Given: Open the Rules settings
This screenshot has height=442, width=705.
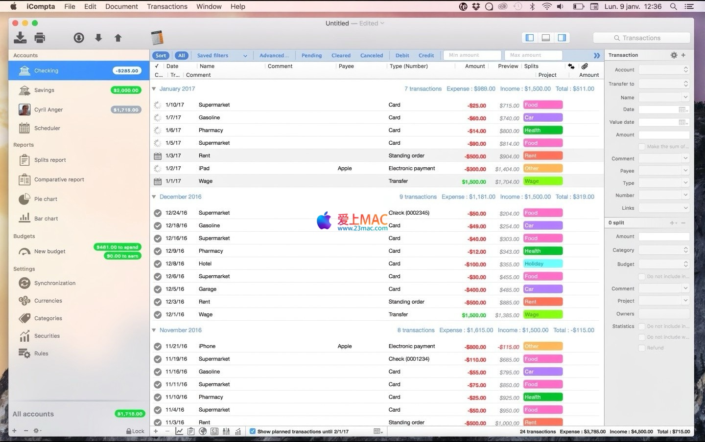Looking at the screenshot, I should pyautogui.click(x=41, y=354).
